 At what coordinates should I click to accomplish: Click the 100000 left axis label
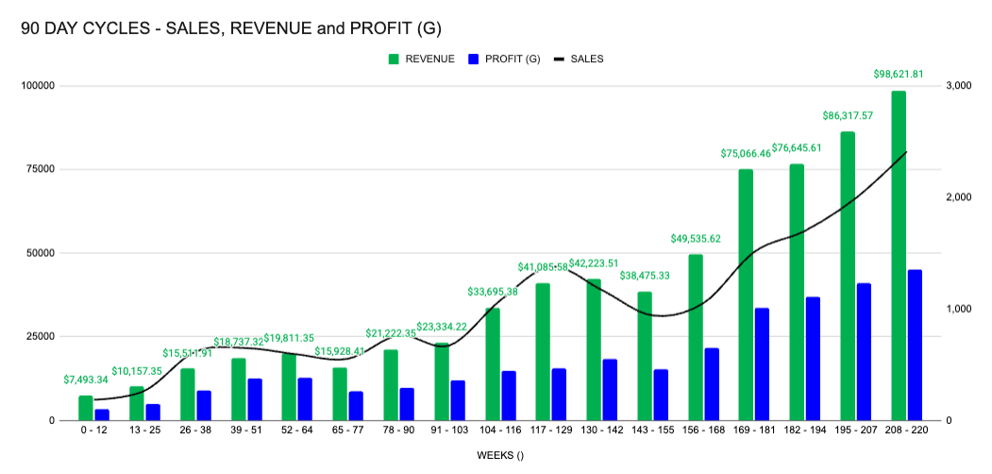click(41, 85)
